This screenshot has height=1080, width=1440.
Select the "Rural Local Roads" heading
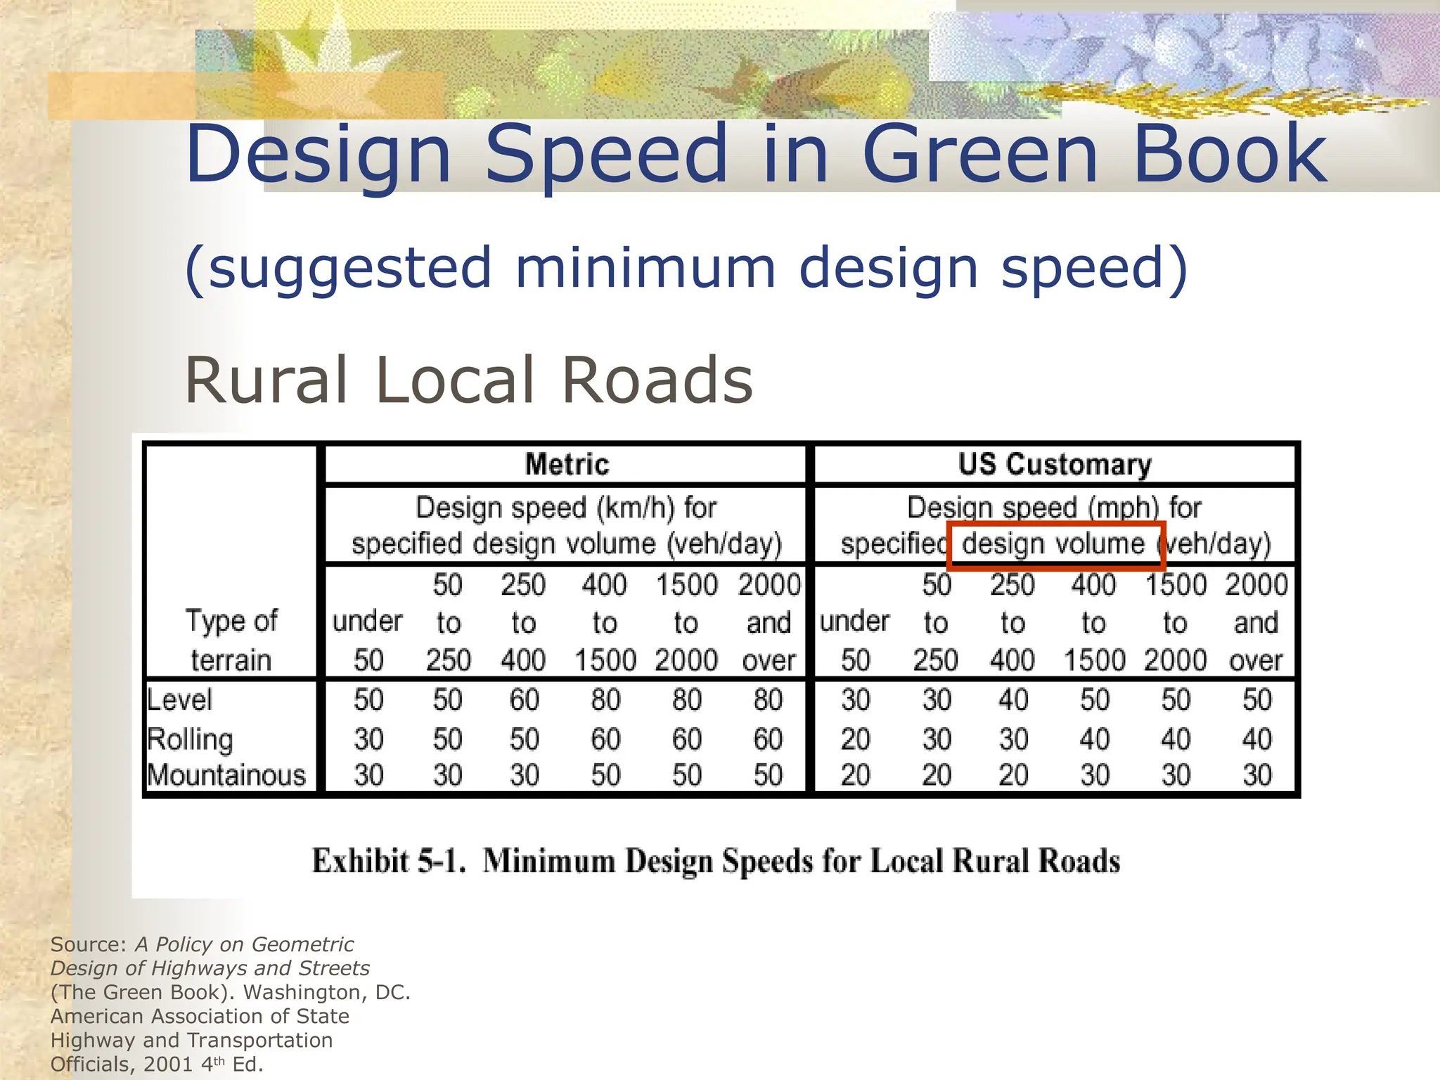click(468, 380)
